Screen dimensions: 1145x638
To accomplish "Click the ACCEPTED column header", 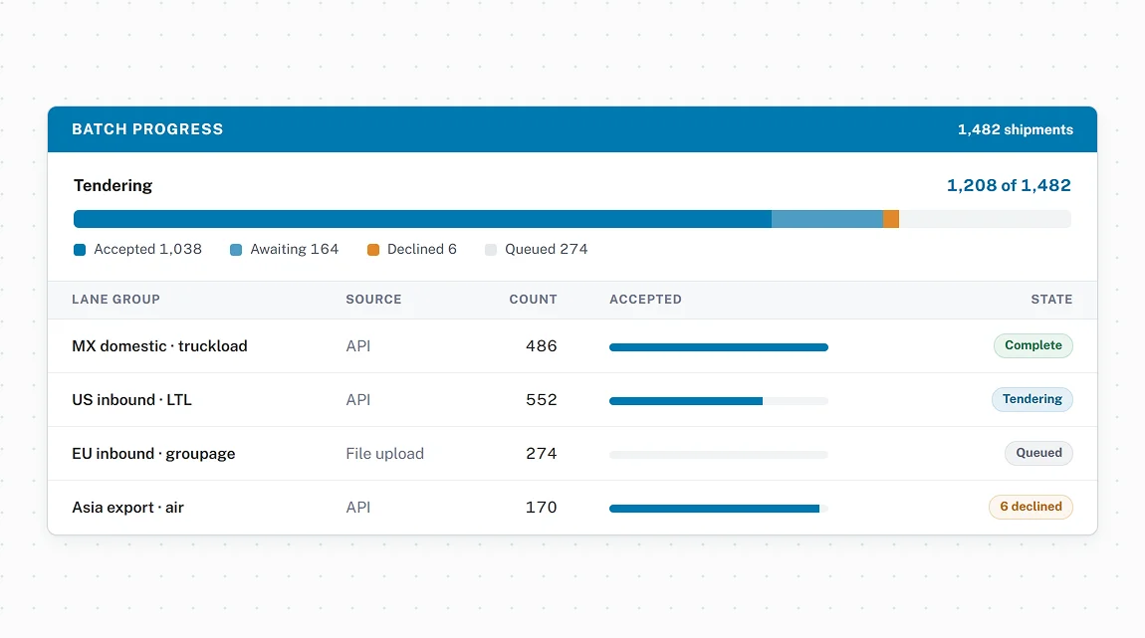I will coord(645,300).
